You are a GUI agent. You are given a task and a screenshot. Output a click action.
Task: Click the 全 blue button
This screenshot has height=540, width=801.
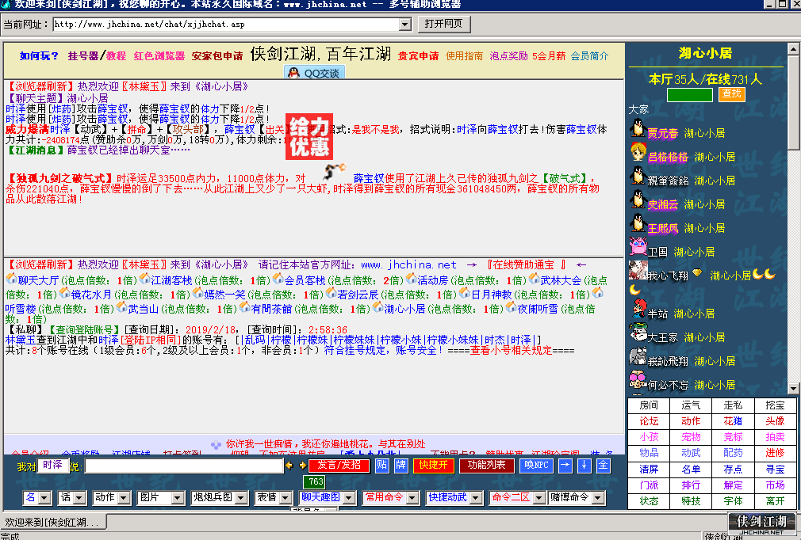point(604,466)
